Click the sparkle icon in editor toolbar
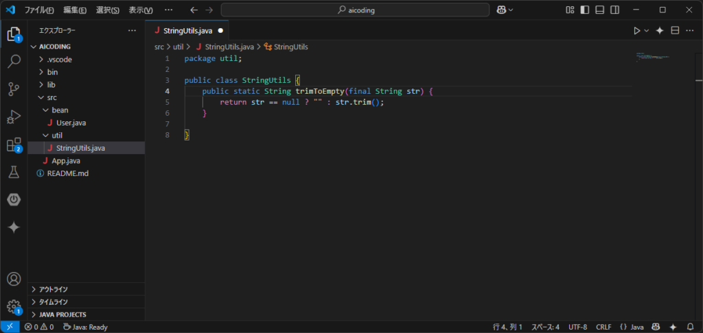This screenshot has width=703, height=333. 660,30
